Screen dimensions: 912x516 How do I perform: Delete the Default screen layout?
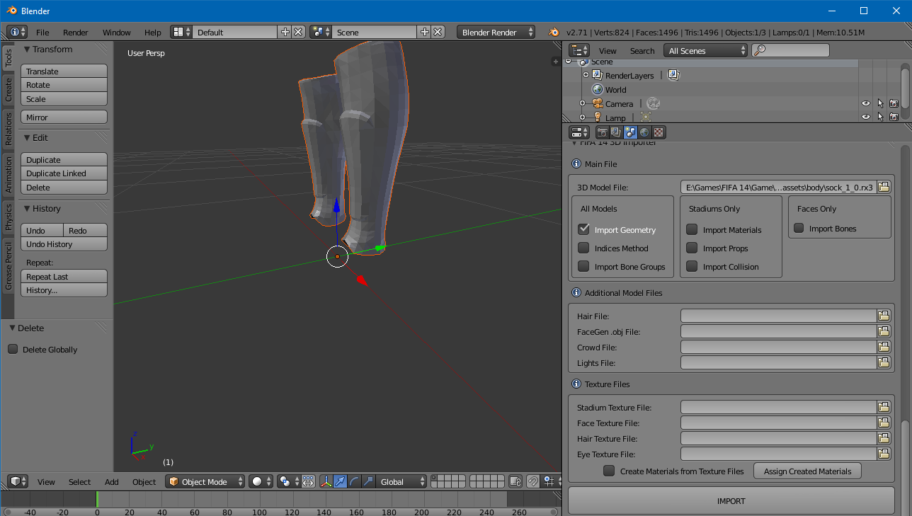pyautogui.click(x=298, y=32)
